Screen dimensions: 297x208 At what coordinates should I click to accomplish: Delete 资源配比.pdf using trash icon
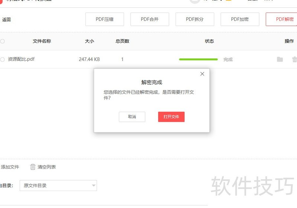tap(294, 59)
